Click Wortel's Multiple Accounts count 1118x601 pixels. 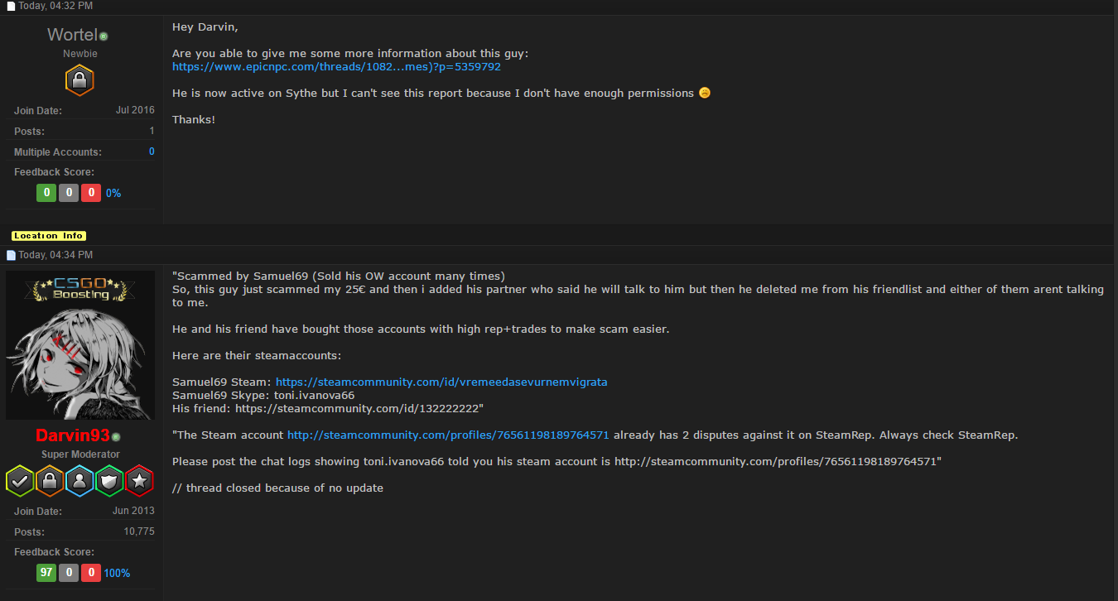click(152, 152)
